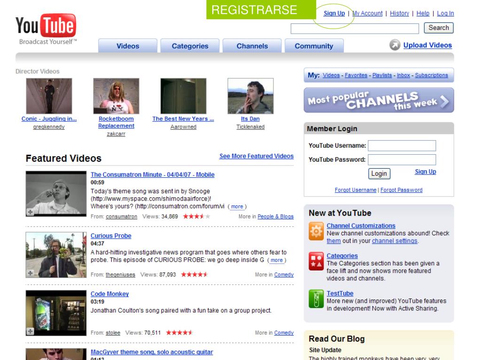Open The Best New Years thumbnail
Viewport: 481px width, 360px height.
click(183, 96)
